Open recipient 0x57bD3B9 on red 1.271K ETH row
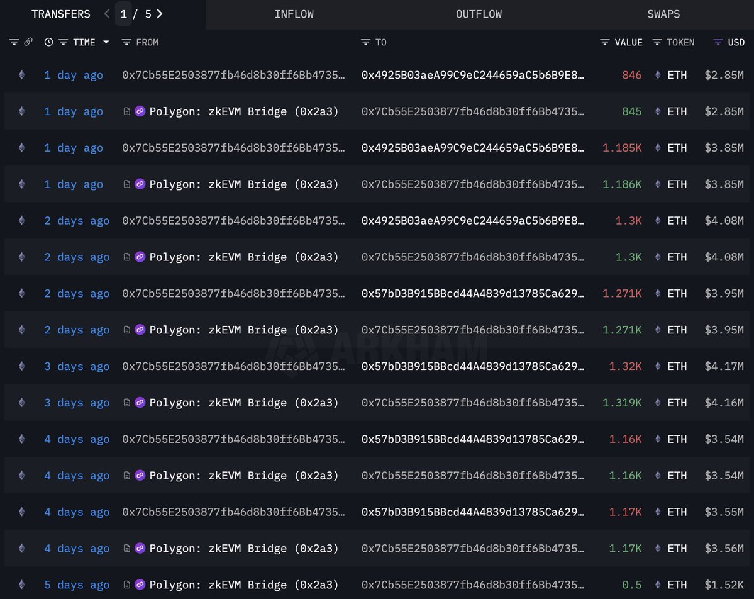Screen dimensions: 754x599 (x=473, y=293)
